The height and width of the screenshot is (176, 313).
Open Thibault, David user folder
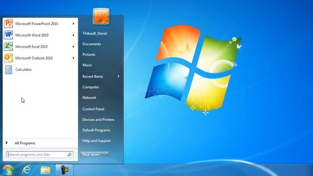coord(94,33)
